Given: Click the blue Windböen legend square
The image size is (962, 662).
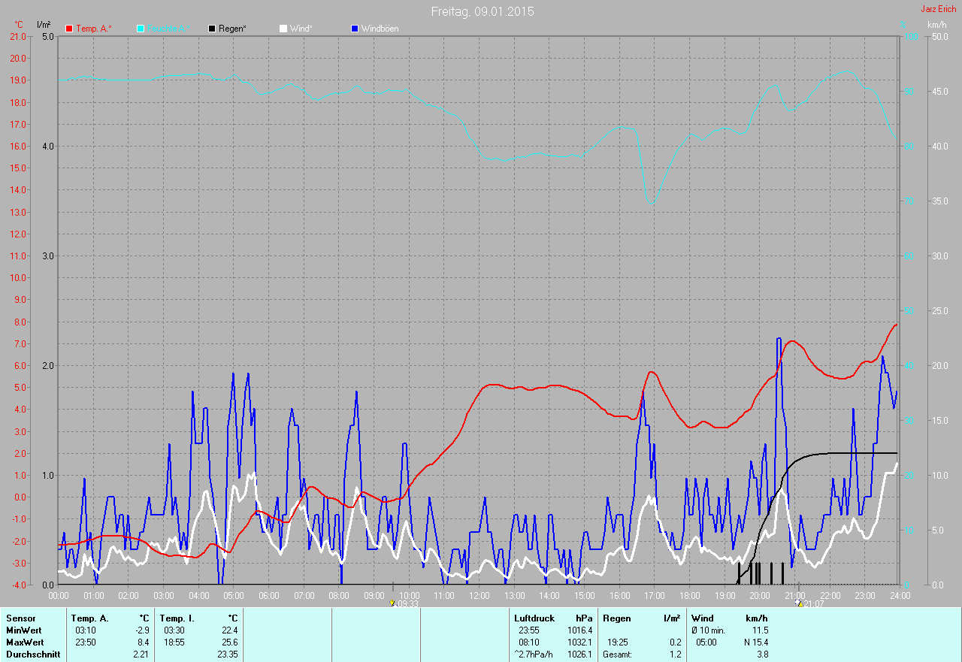Looking at the screenshot, I should click(355, 29).
